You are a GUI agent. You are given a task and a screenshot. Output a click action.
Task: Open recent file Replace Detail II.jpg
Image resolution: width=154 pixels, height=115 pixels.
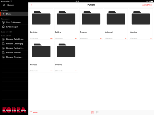(14, 39)
